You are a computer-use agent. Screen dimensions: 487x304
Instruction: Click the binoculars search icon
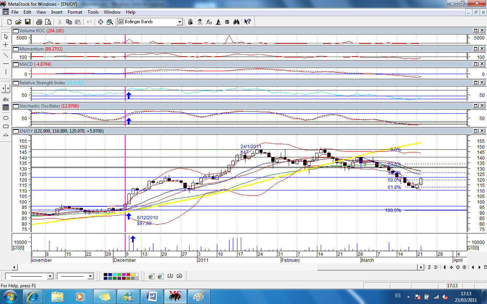(x=236, y=22)
